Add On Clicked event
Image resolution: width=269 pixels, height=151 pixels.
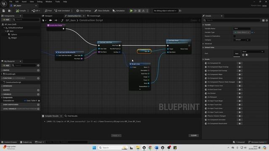click(x=240, y=93)
